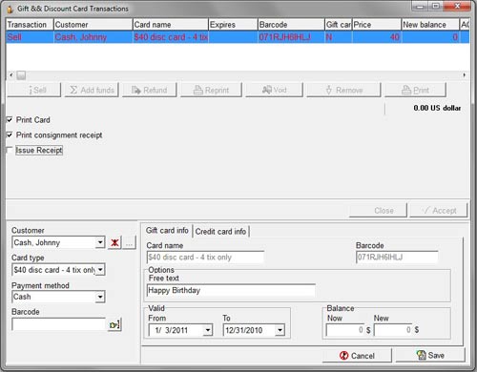
Task: Click the Accept button
Action: 439,211
